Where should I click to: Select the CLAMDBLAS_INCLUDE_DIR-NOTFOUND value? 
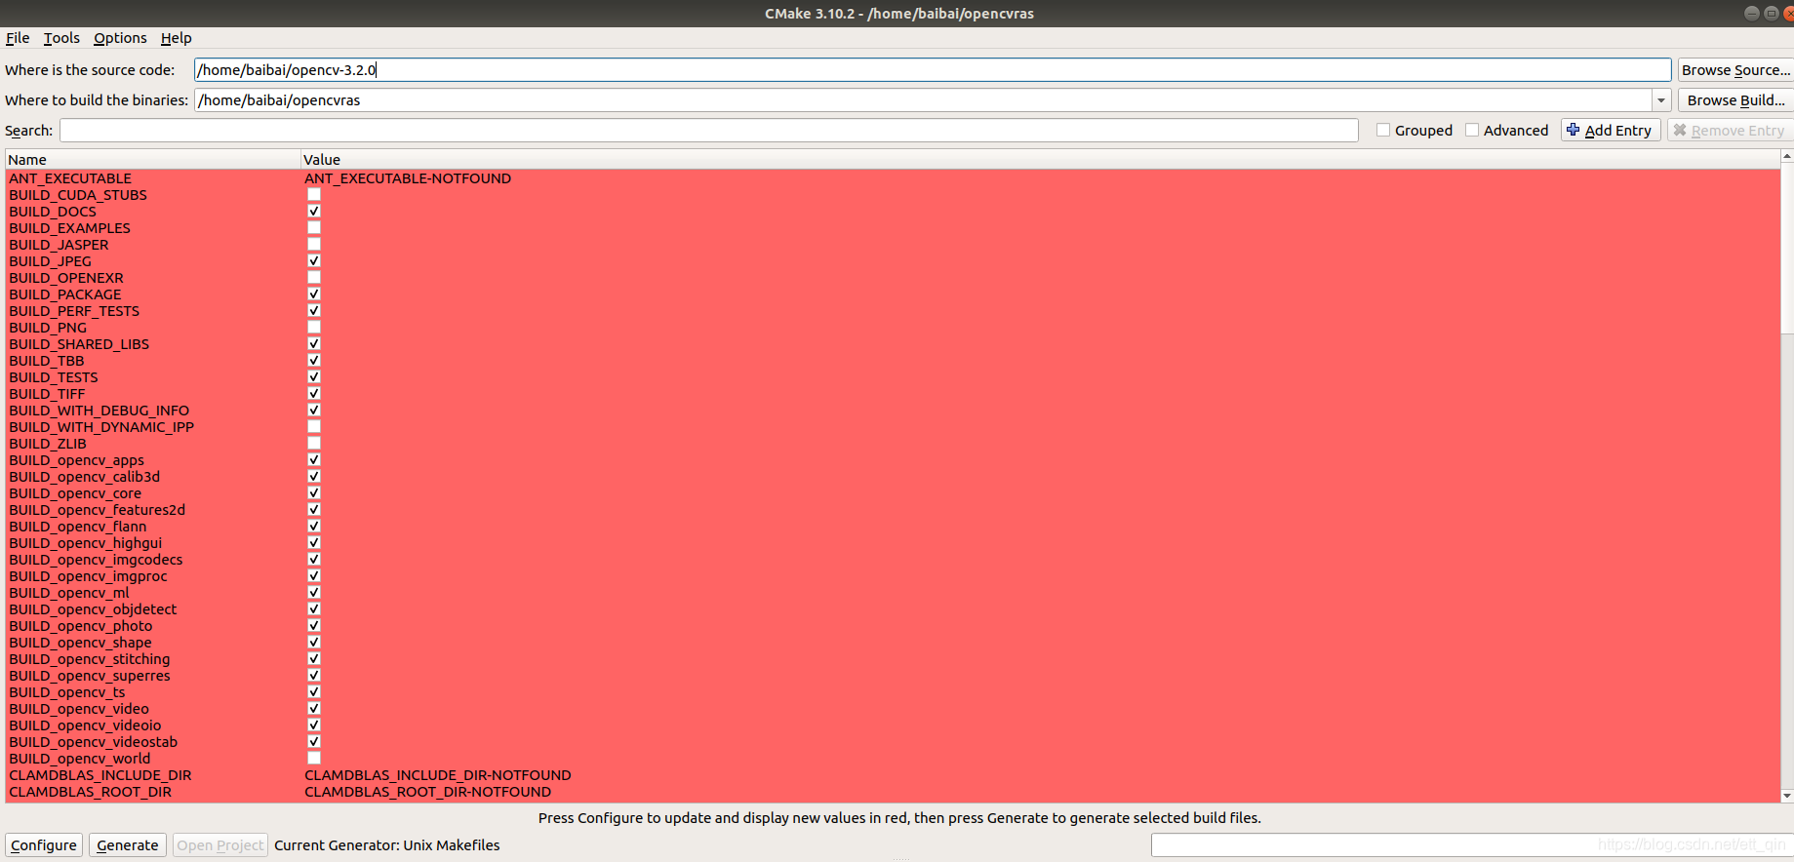coord(438,775)
